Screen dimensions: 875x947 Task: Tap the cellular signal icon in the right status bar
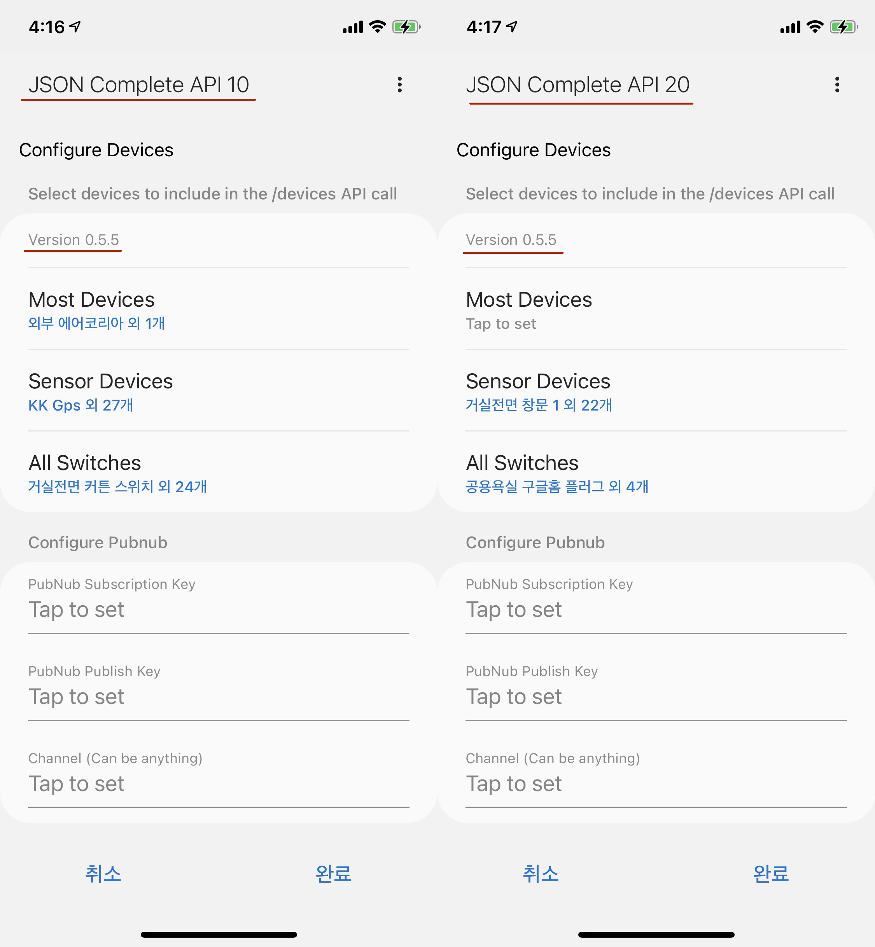click(x=790, y=27)
